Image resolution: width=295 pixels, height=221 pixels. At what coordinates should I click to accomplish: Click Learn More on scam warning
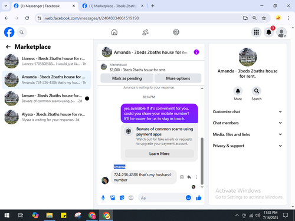pos(159,154)
